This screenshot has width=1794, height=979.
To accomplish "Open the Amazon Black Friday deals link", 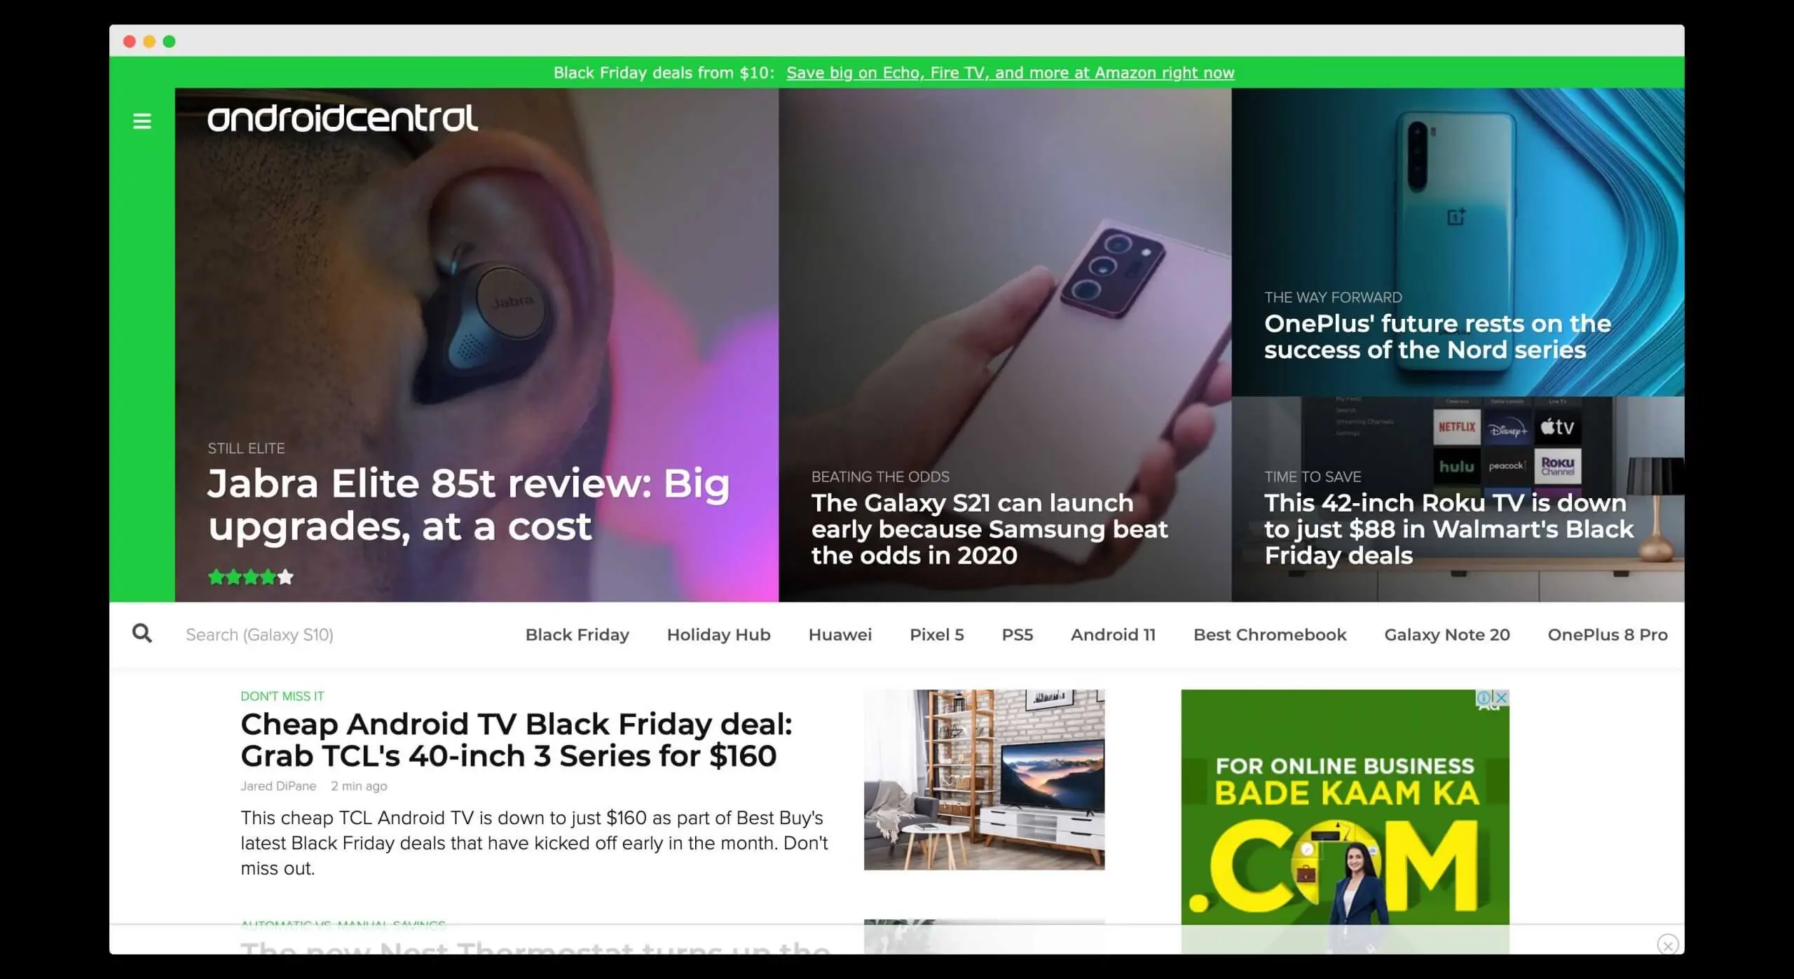I will (1011, 72).
